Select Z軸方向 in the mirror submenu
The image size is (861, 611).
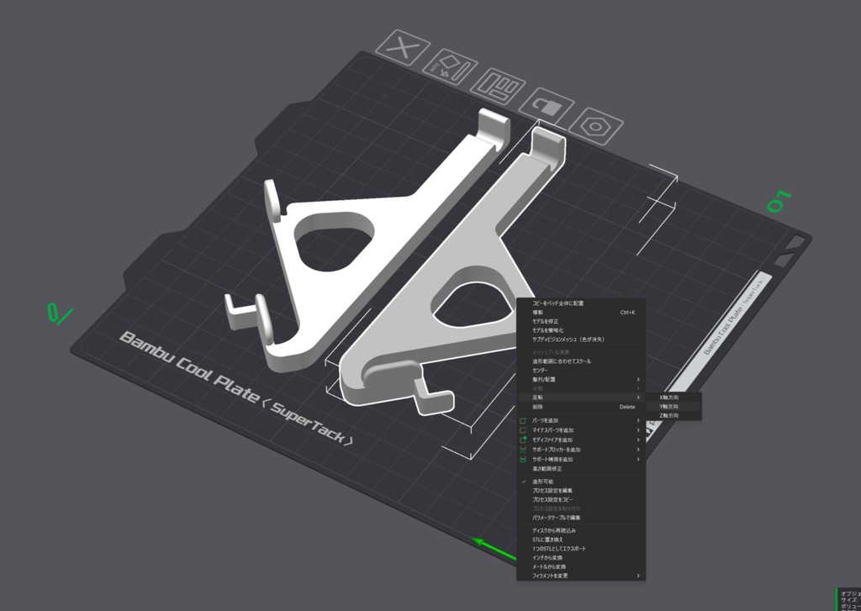[x=673, y=415]
